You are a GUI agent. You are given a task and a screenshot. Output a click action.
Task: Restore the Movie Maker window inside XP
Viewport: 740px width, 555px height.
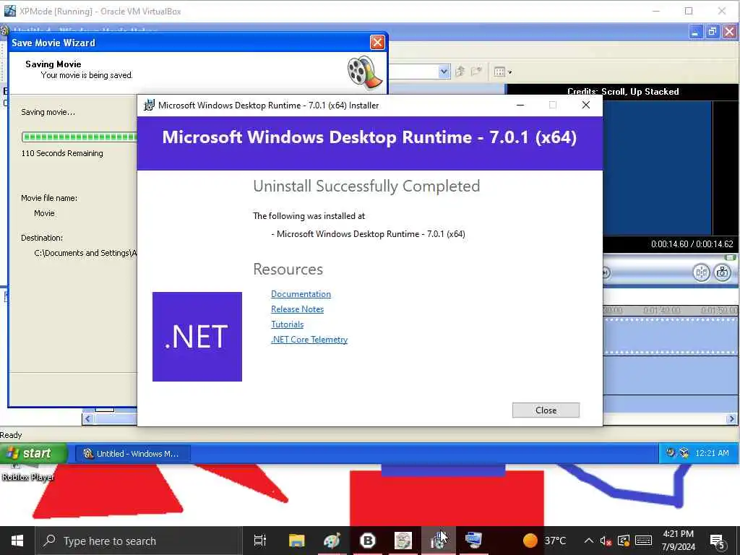(x=712, y=32)
